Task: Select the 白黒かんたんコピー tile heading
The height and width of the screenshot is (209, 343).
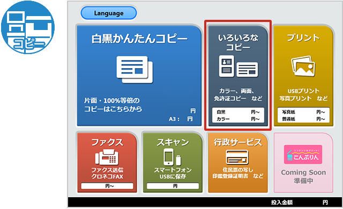Action: tap(139, 39)
